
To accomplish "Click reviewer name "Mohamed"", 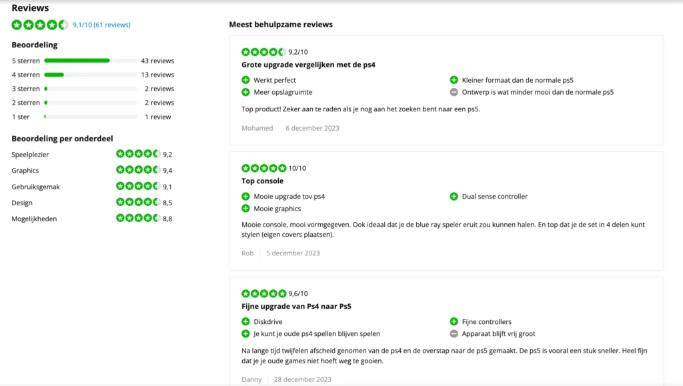I will (x=257, y=128).
